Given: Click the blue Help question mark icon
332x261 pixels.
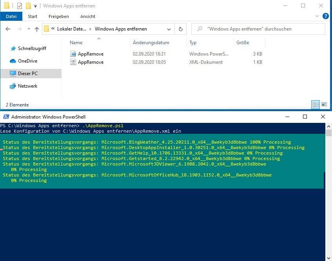Looking at the screenshot, I should 325,16.
